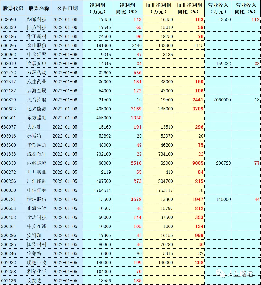Click the name cell 成都银行

coord(39,154)
